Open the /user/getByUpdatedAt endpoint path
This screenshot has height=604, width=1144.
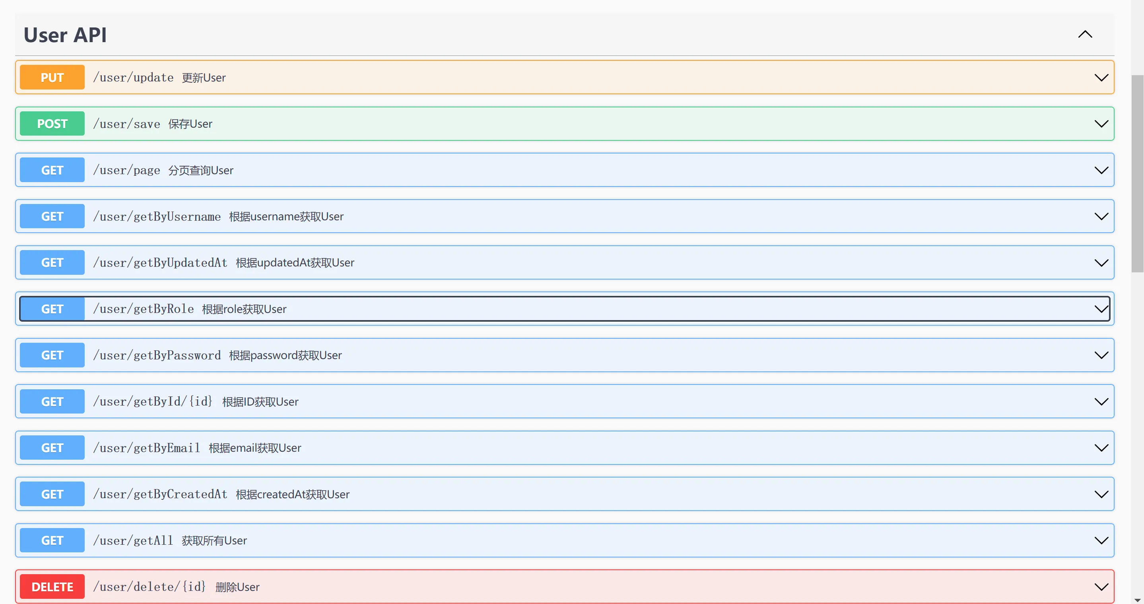pyautogui.click(x=160, y=263)
